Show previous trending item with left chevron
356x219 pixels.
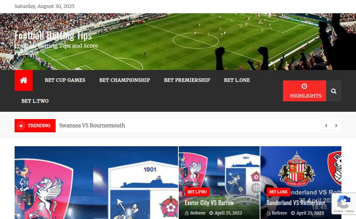coord(326,126)
